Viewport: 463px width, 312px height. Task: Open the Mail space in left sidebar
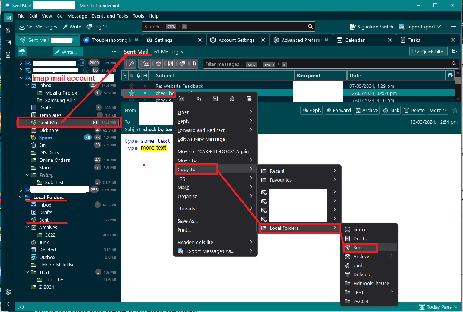click(x=8, y=18)
